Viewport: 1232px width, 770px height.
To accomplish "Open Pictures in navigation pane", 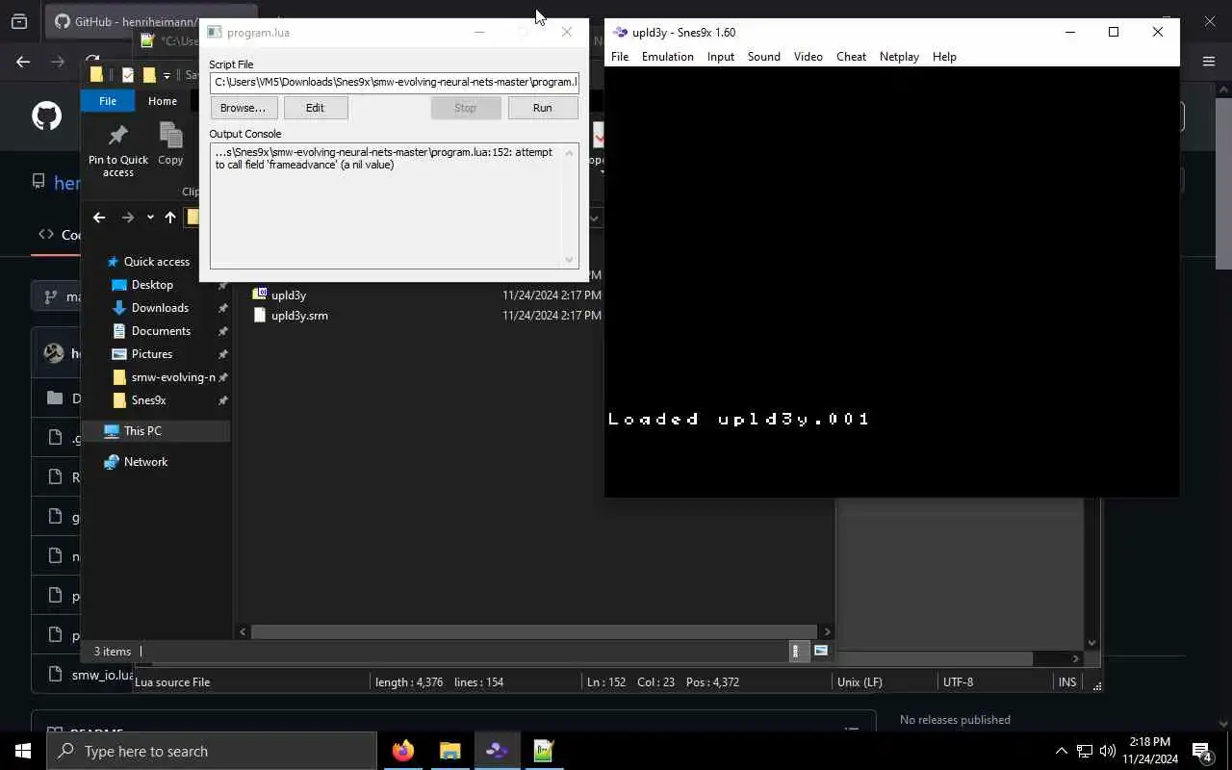I will 151,354.
